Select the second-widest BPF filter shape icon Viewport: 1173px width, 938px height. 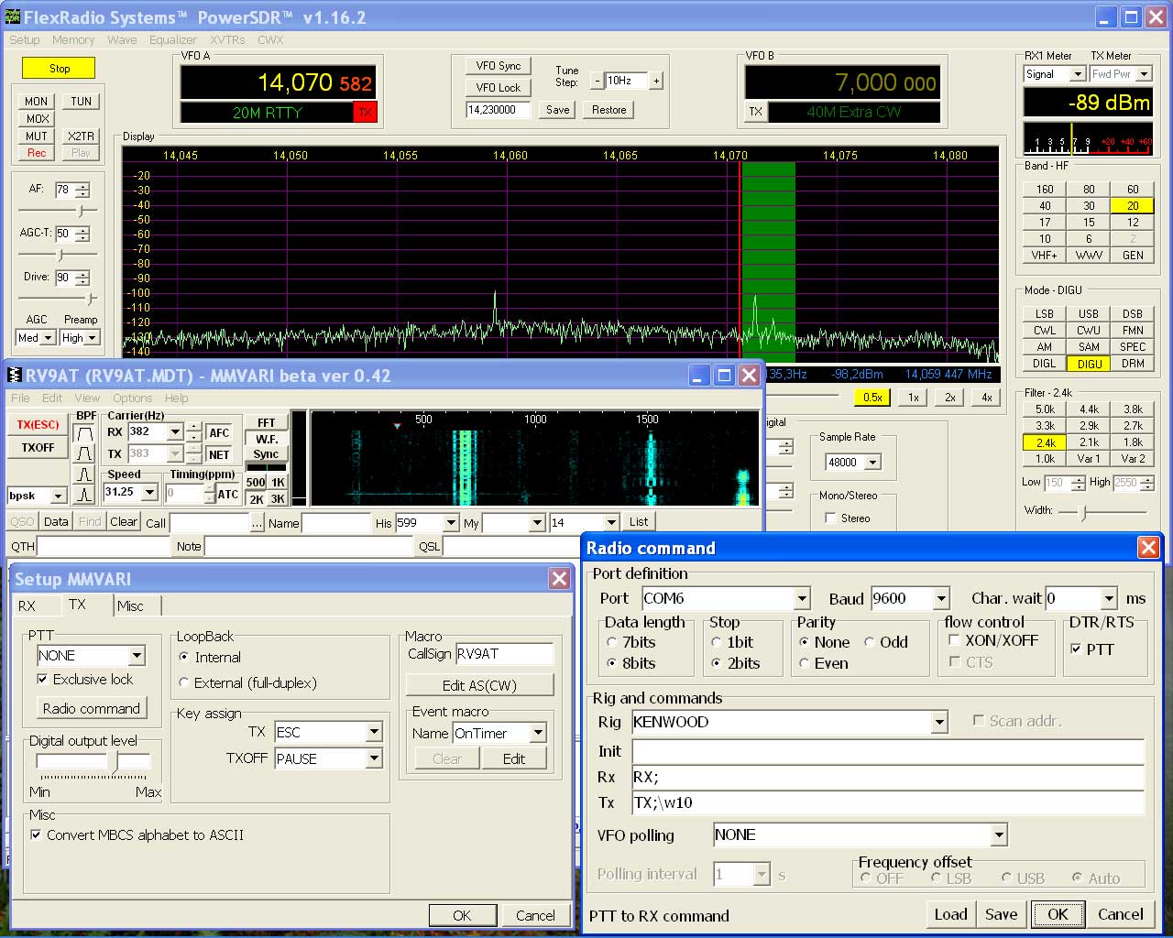pyautogui.click(x=84, y=453)
